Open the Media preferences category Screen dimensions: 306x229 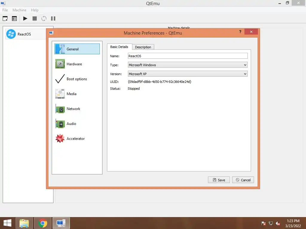coord(77,94)
